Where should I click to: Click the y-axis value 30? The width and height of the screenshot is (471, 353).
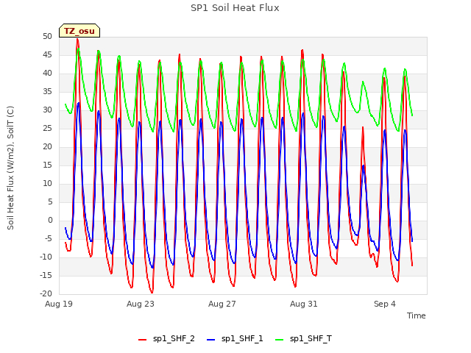point(47,110)
